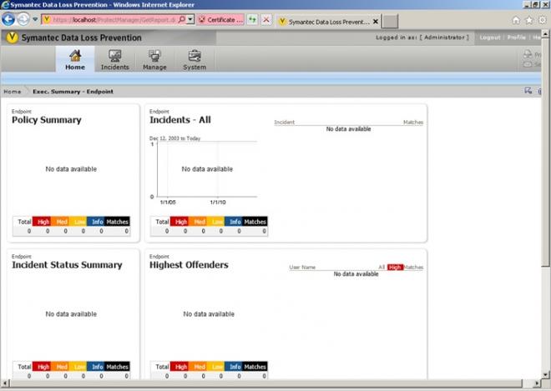This screenshot has height=391, width=551.
Task: Click Low swatch under Incidents - All
Action: pos(215,222)
